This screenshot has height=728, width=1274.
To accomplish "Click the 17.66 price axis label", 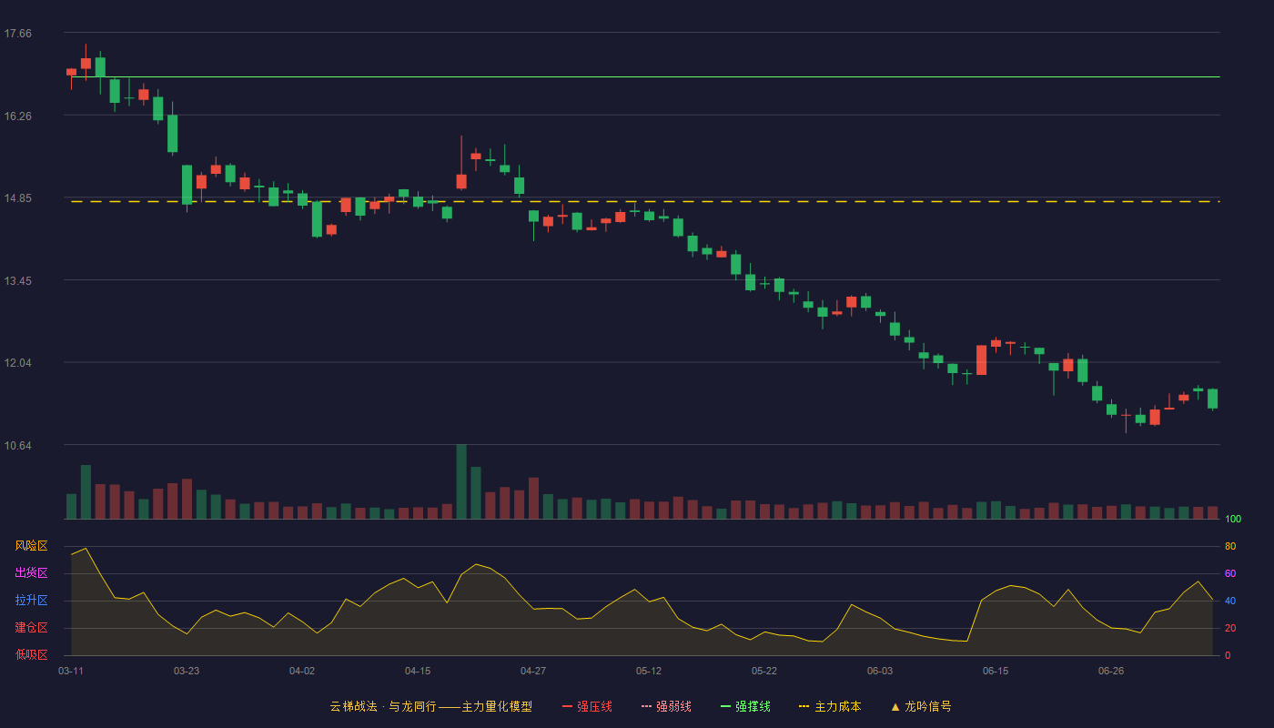I will click(x=17, y=34).
